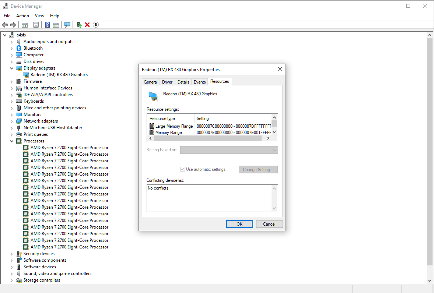Click the Bluetooth category icon
Viewport: 434px width, 293px height.
19,48
